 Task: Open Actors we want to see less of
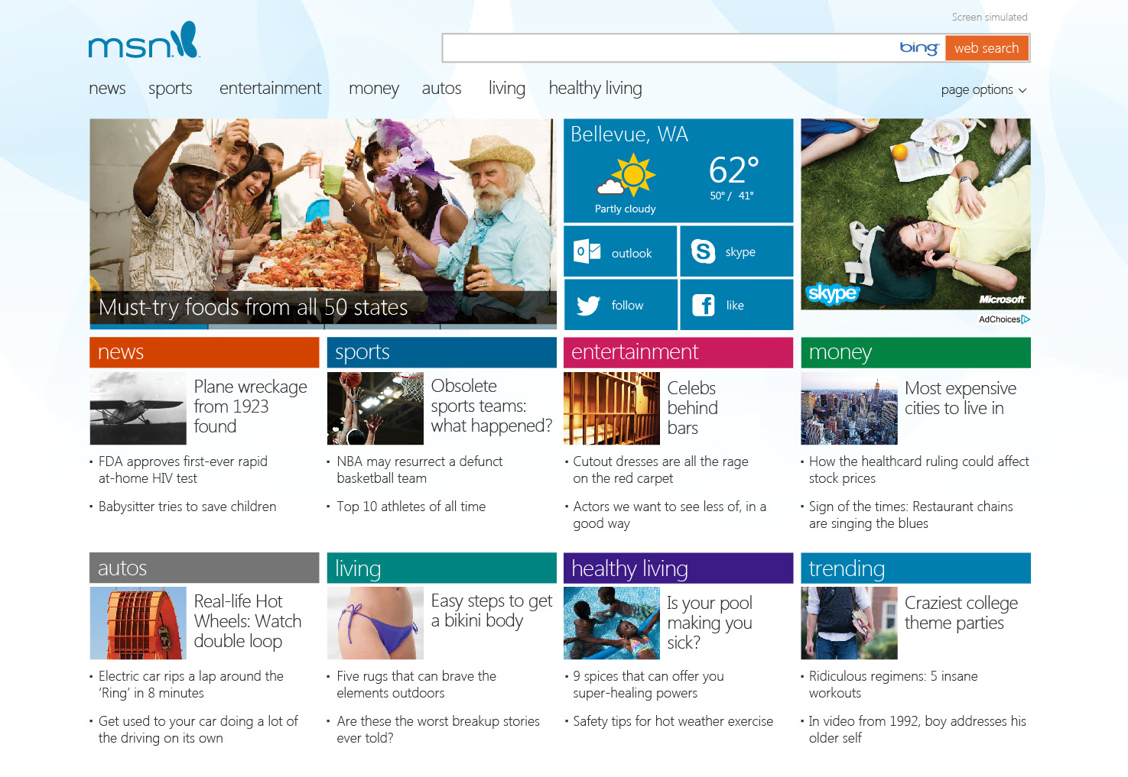coord(669,515)
